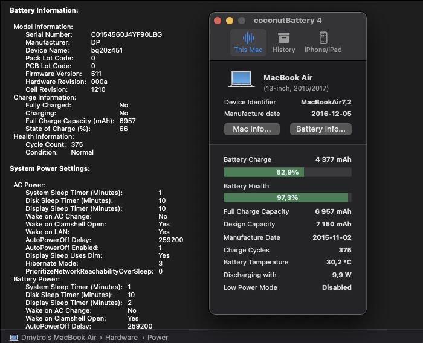Switch to the This Mac tab label
The height and width of the screenshot is (343, 423).
point(248,50)
